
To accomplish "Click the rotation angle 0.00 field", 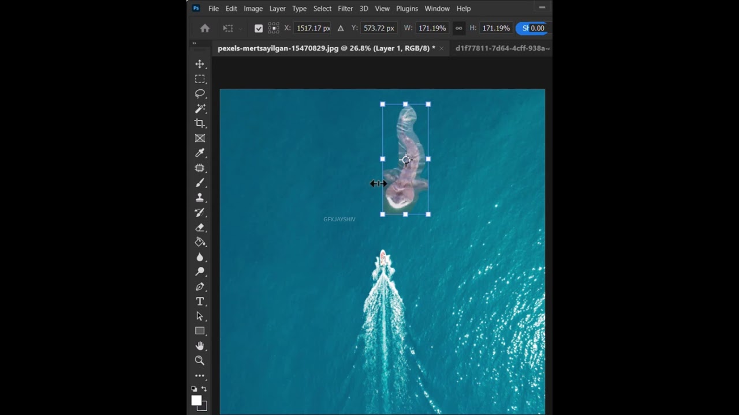I will pyautogui.click(x=538, y=28).
